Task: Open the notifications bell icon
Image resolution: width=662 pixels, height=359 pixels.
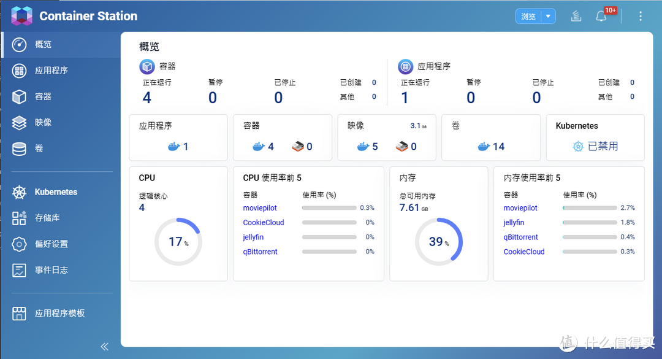Action: coord(601,17)
